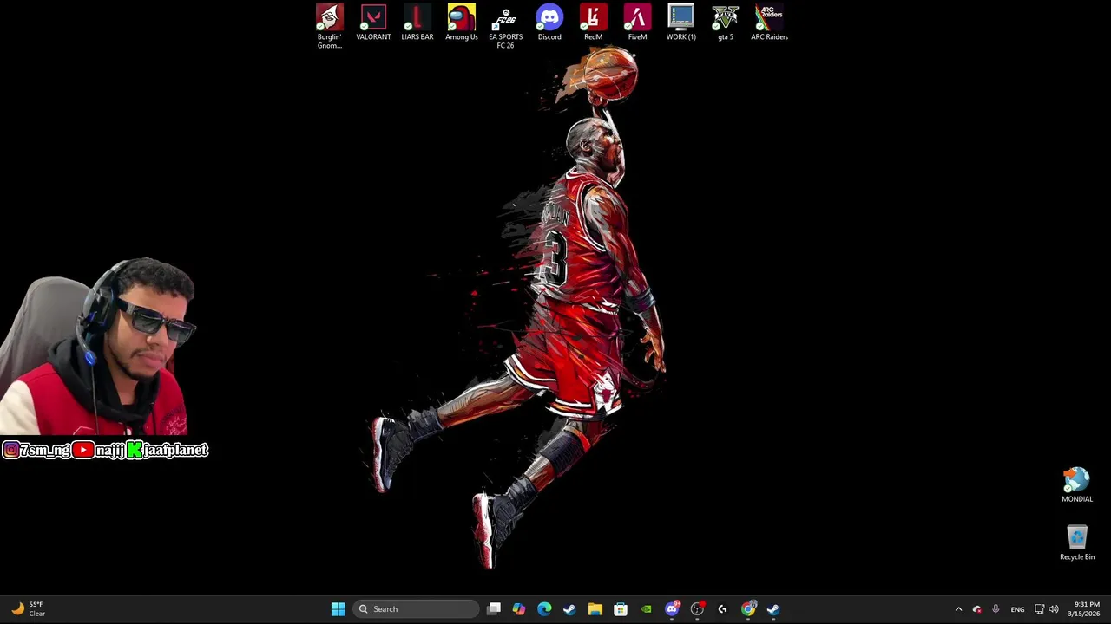Image resolution: width=1111 pixels, height=624 pixels.
Task: Select the RedM desktop icon
Action: click(593, 23)
